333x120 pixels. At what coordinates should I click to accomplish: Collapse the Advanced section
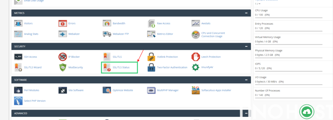246,113
